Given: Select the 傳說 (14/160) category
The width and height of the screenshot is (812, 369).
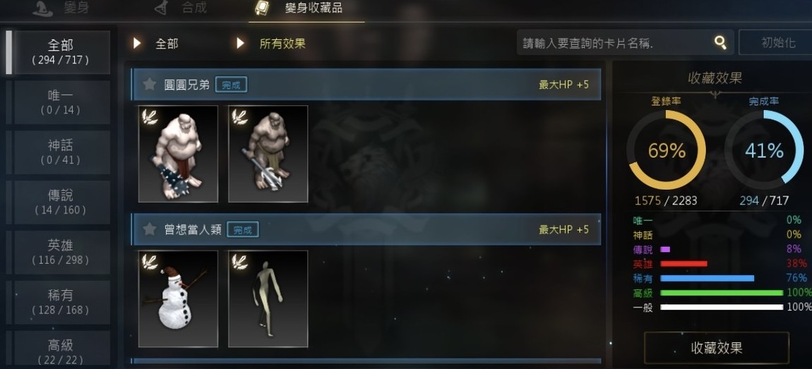Looking at the screenshot, I should pos(61,202).
